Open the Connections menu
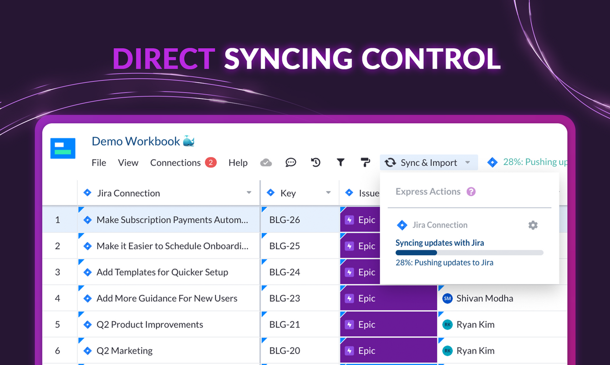 point(175,162)
